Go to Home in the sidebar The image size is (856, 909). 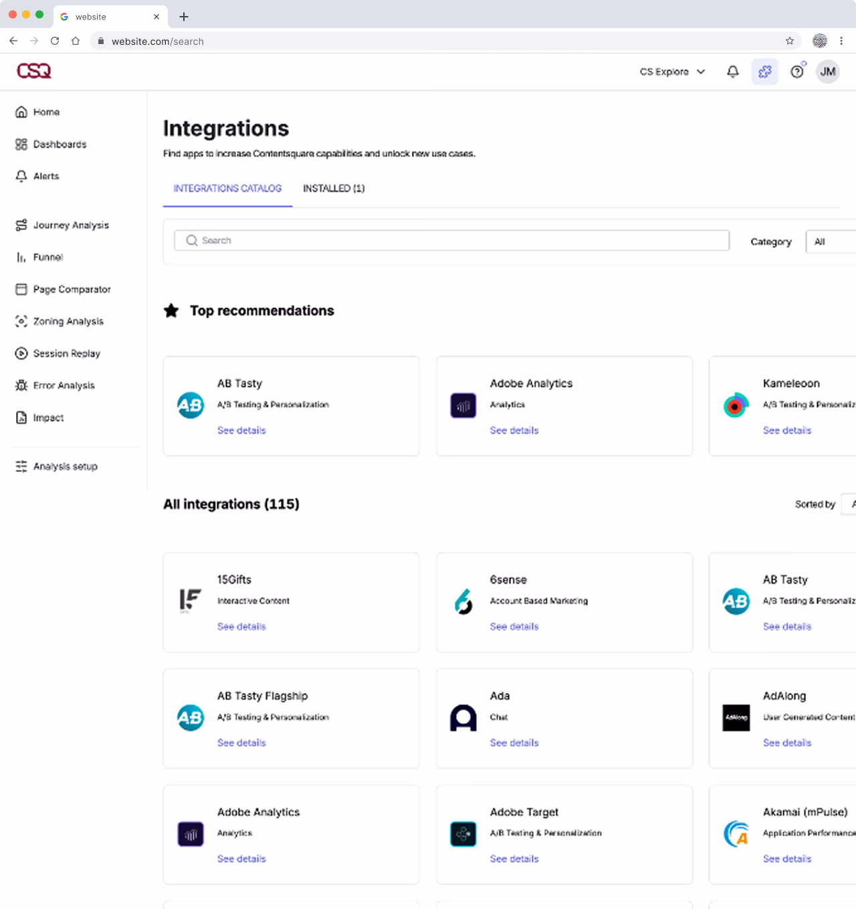tap(37, 112)
